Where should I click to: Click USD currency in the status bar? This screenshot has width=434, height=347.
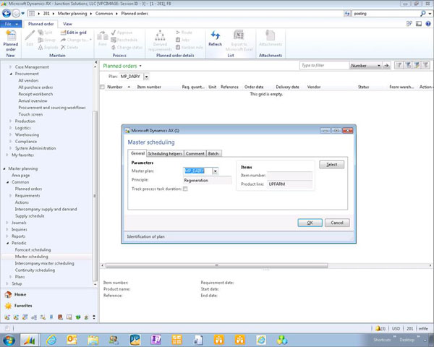pyautogui.click(x=396, y=328)
